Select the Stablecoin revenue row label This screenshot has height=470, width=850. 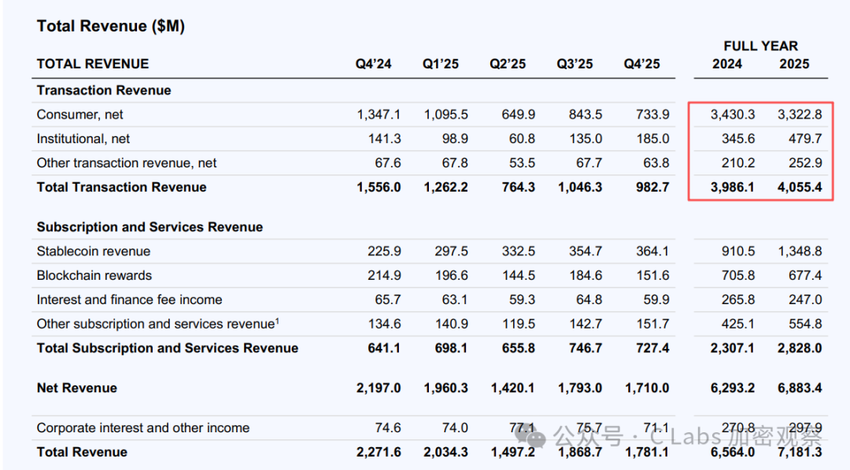coord(94,252)
